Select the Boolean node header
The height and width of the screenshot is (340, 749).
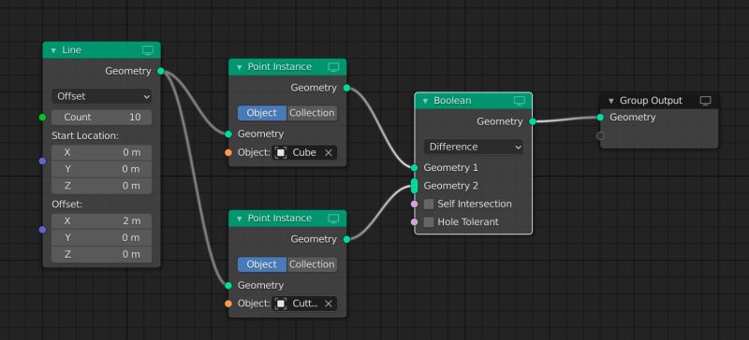(474, 101)
